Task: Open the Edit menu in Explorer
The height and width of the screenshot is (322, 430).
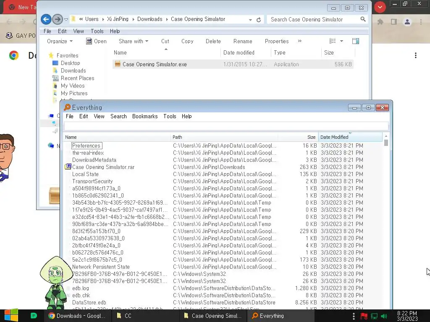Action: [62, 31]
